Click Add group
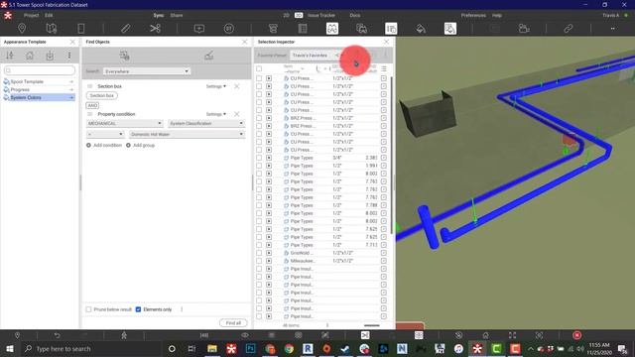Image resolution: width=635 pixels, height=357 pixels. click(141, 146)
